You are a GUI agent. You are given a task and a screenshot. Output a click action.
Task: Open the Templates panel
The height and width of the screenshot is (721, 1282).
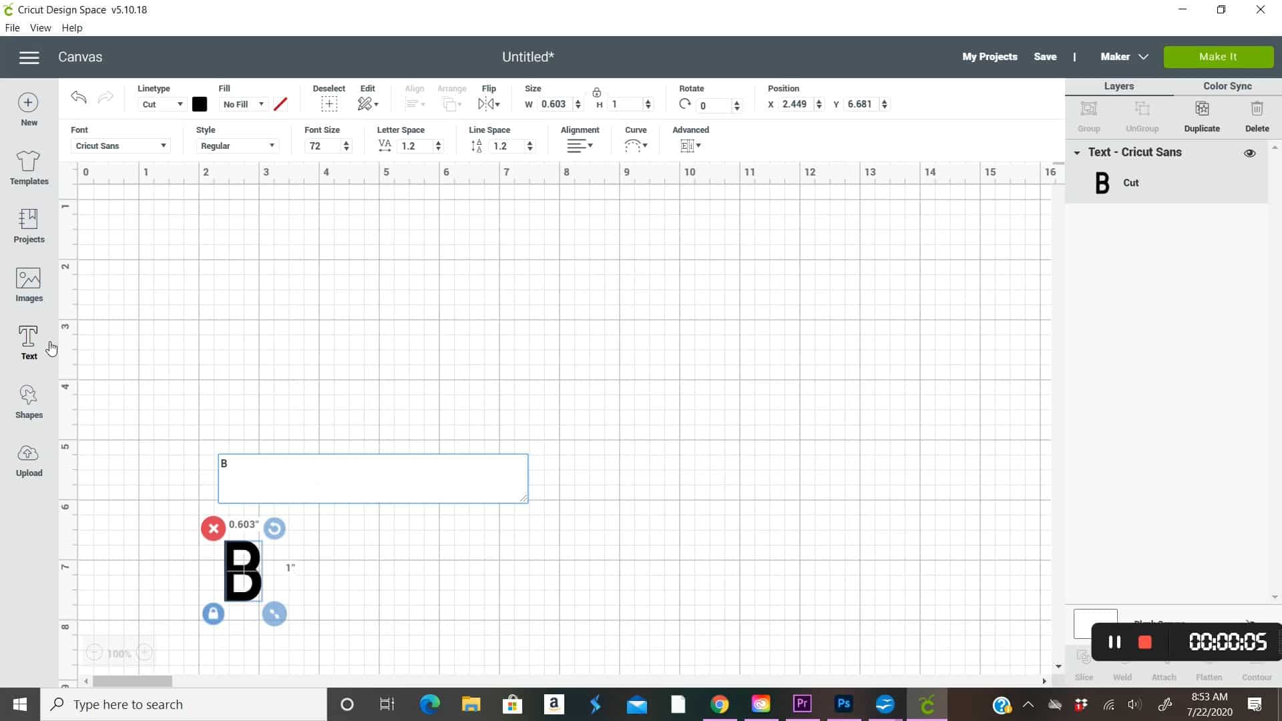click(x=29, y=167)
